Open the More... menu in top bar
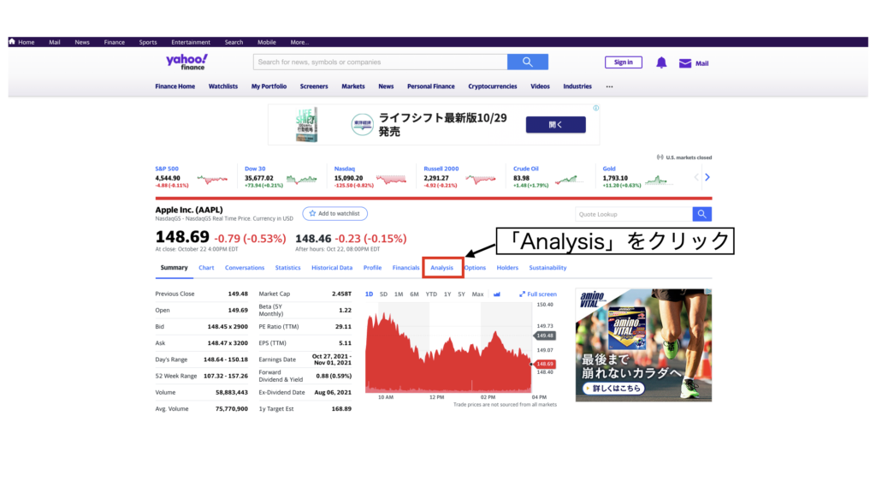Viewport: 876px width, 493px height. [x=299, y=42]
